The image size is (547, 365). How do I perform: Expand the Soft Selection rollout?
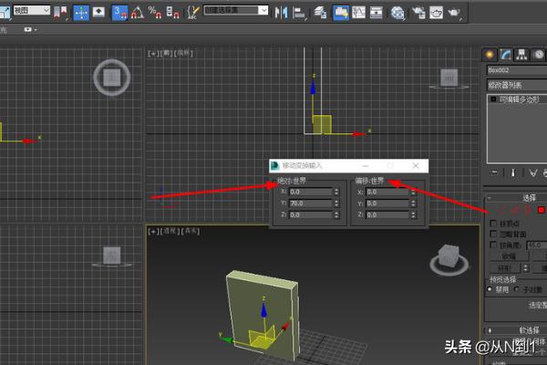515,330
